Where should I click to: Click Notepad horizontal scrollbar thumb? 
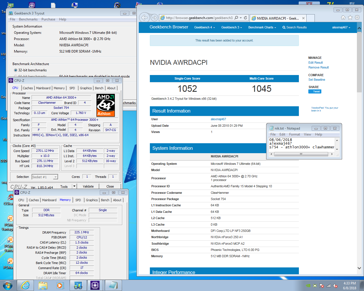301,154
